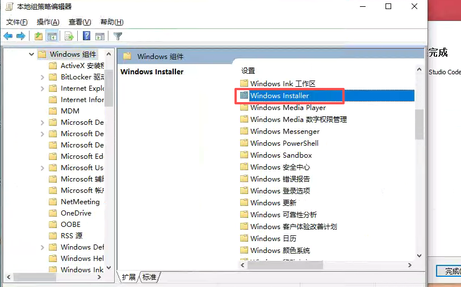Click the Export list toolbar icon

click(69, 36)
